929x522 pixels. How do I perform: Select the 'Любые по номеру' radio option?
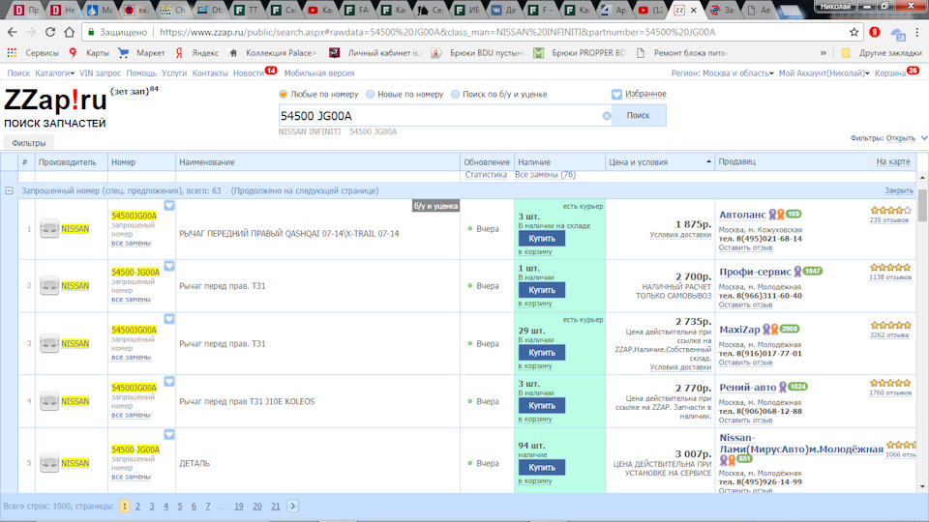coord(284,94)
